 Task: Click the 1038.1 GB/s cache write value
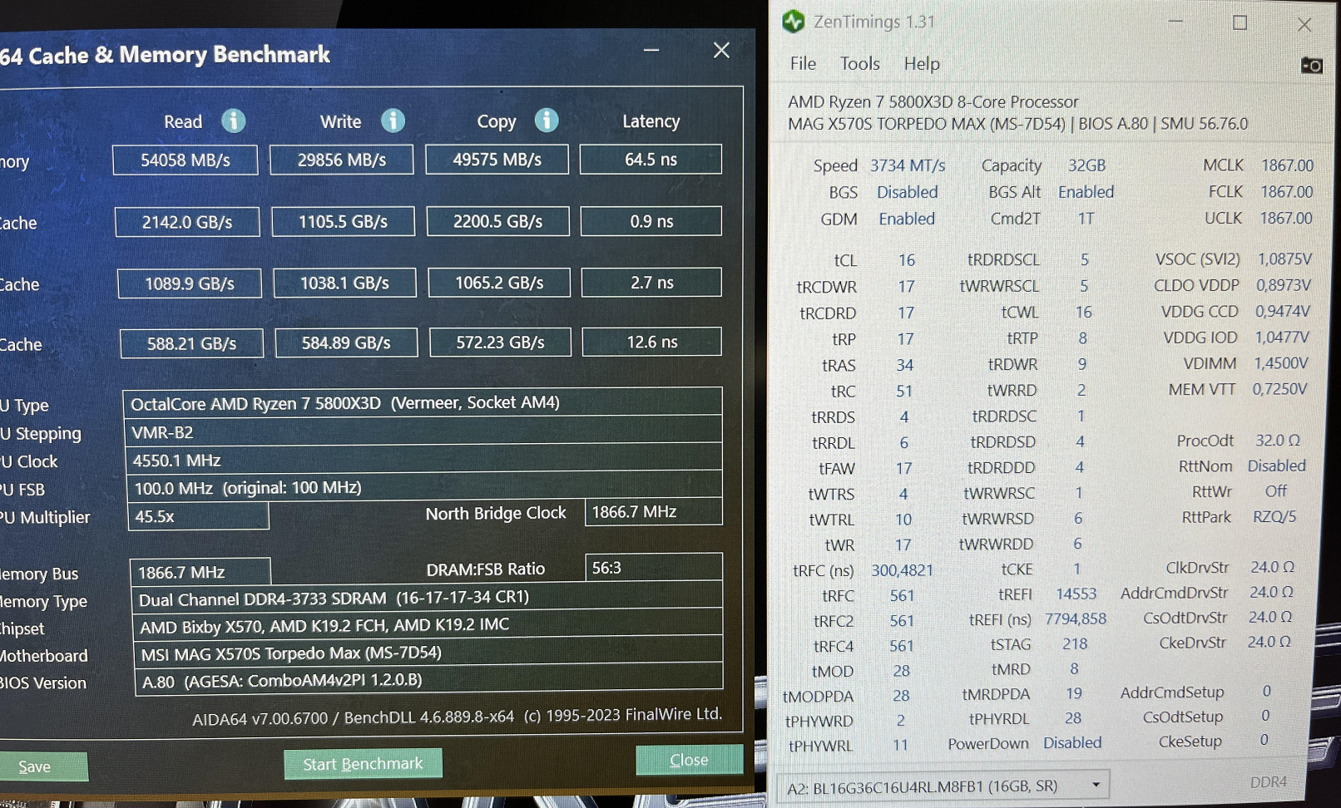pos(344,283)
